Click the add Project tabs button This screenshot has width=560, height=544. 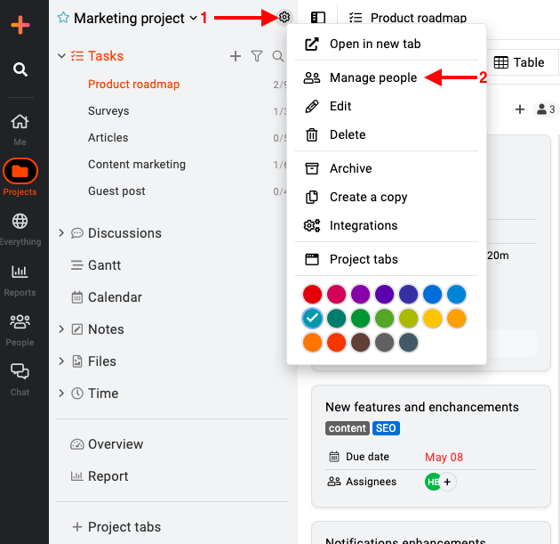pyautogui.click(x=116, y=526)
